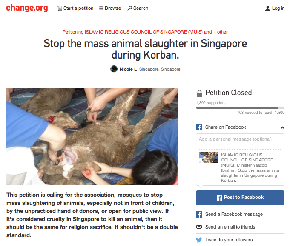Image resolution: width=290 pixels, height=246 pixels.
Task: Click the Facebook icon beside Share on Facebook
Action: 199,127
